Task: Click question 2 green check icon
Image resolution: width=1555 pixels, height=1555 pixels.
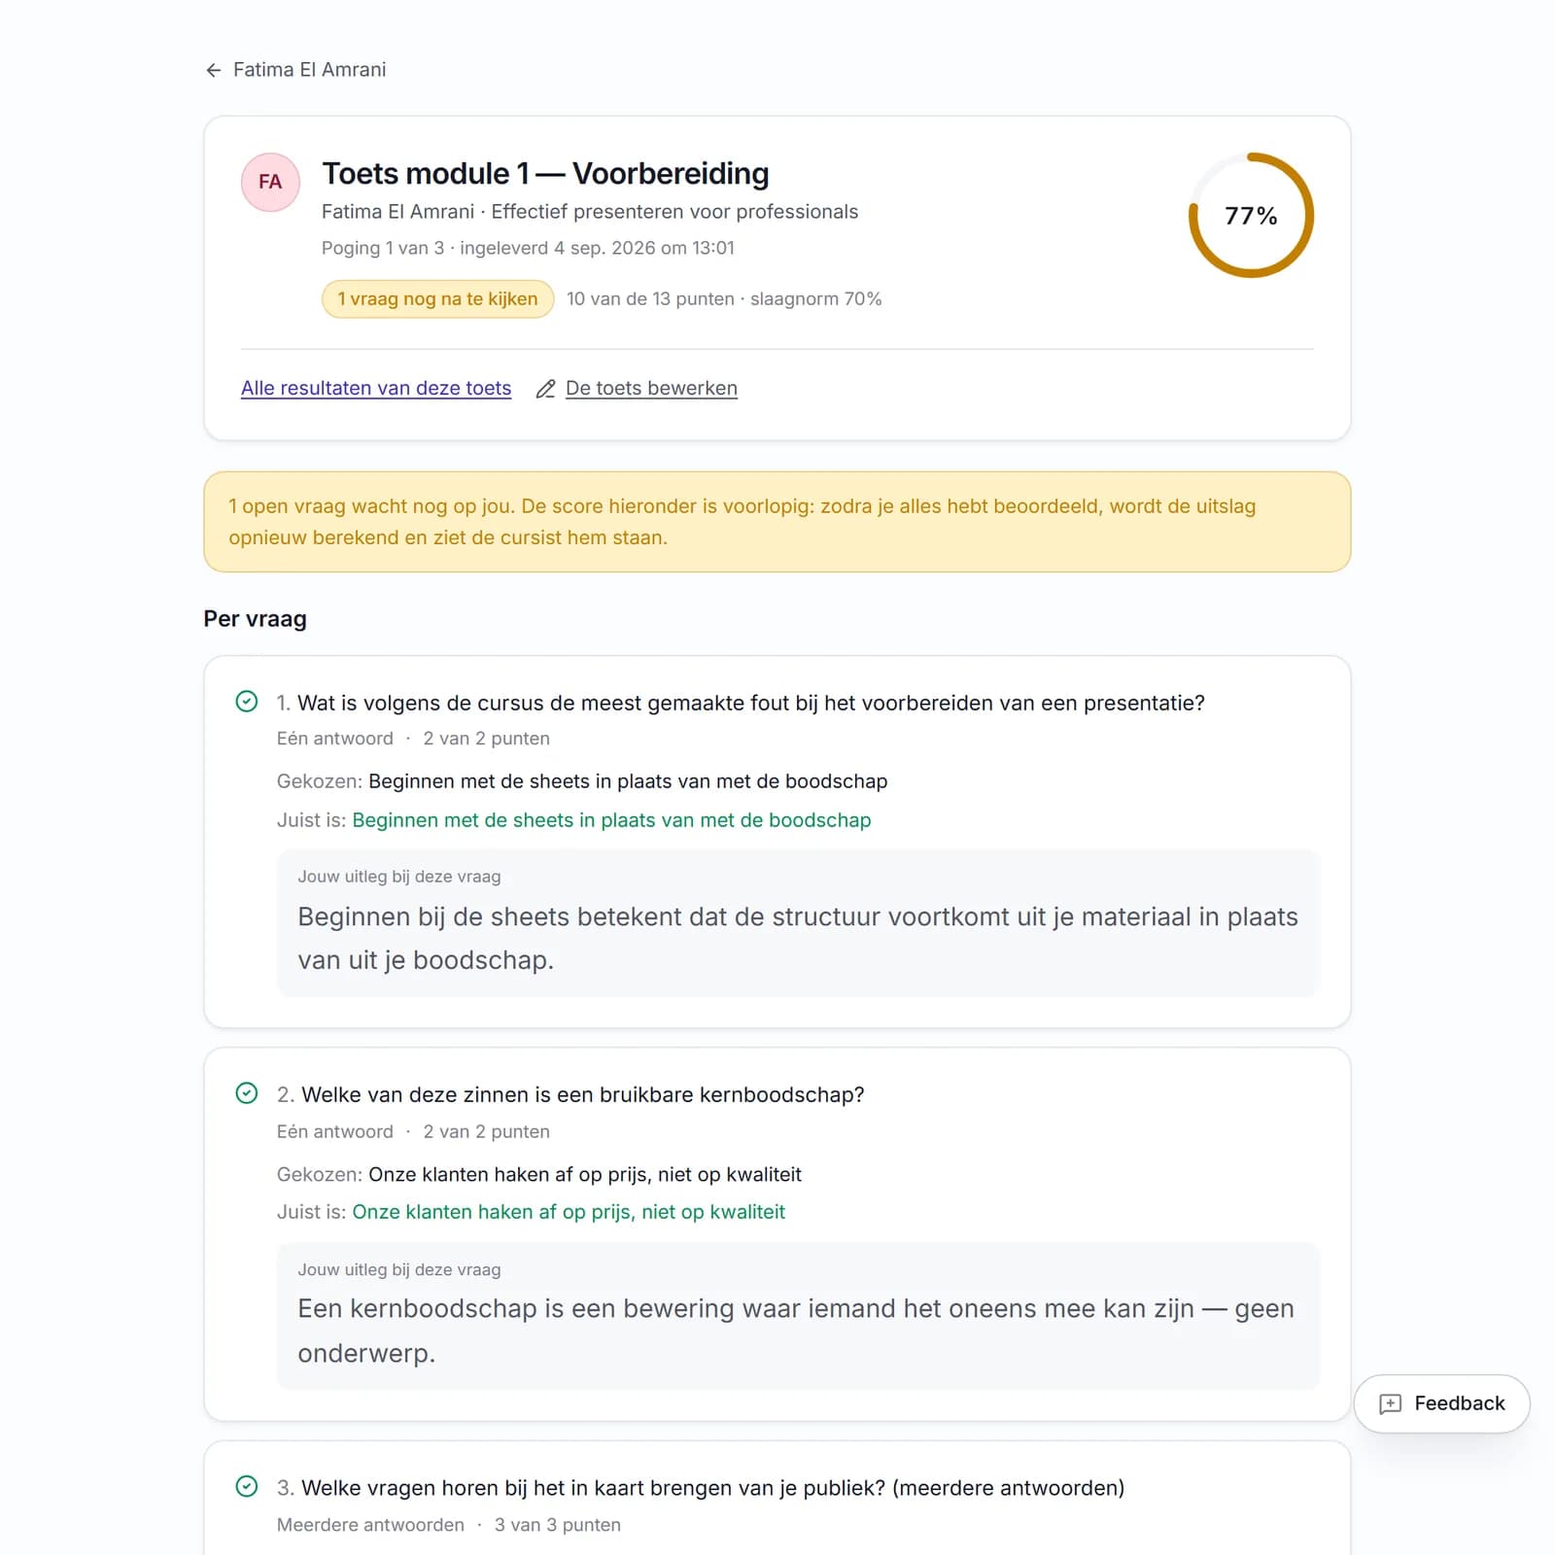Action: click(x=247, y=1093)
